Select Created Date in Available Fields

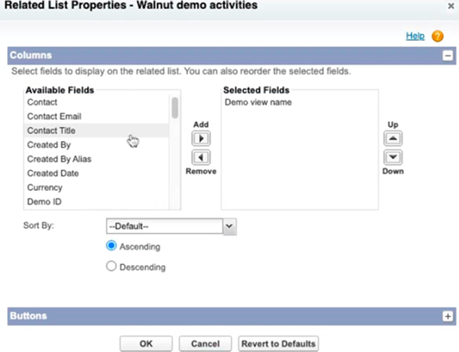(96, 173)
